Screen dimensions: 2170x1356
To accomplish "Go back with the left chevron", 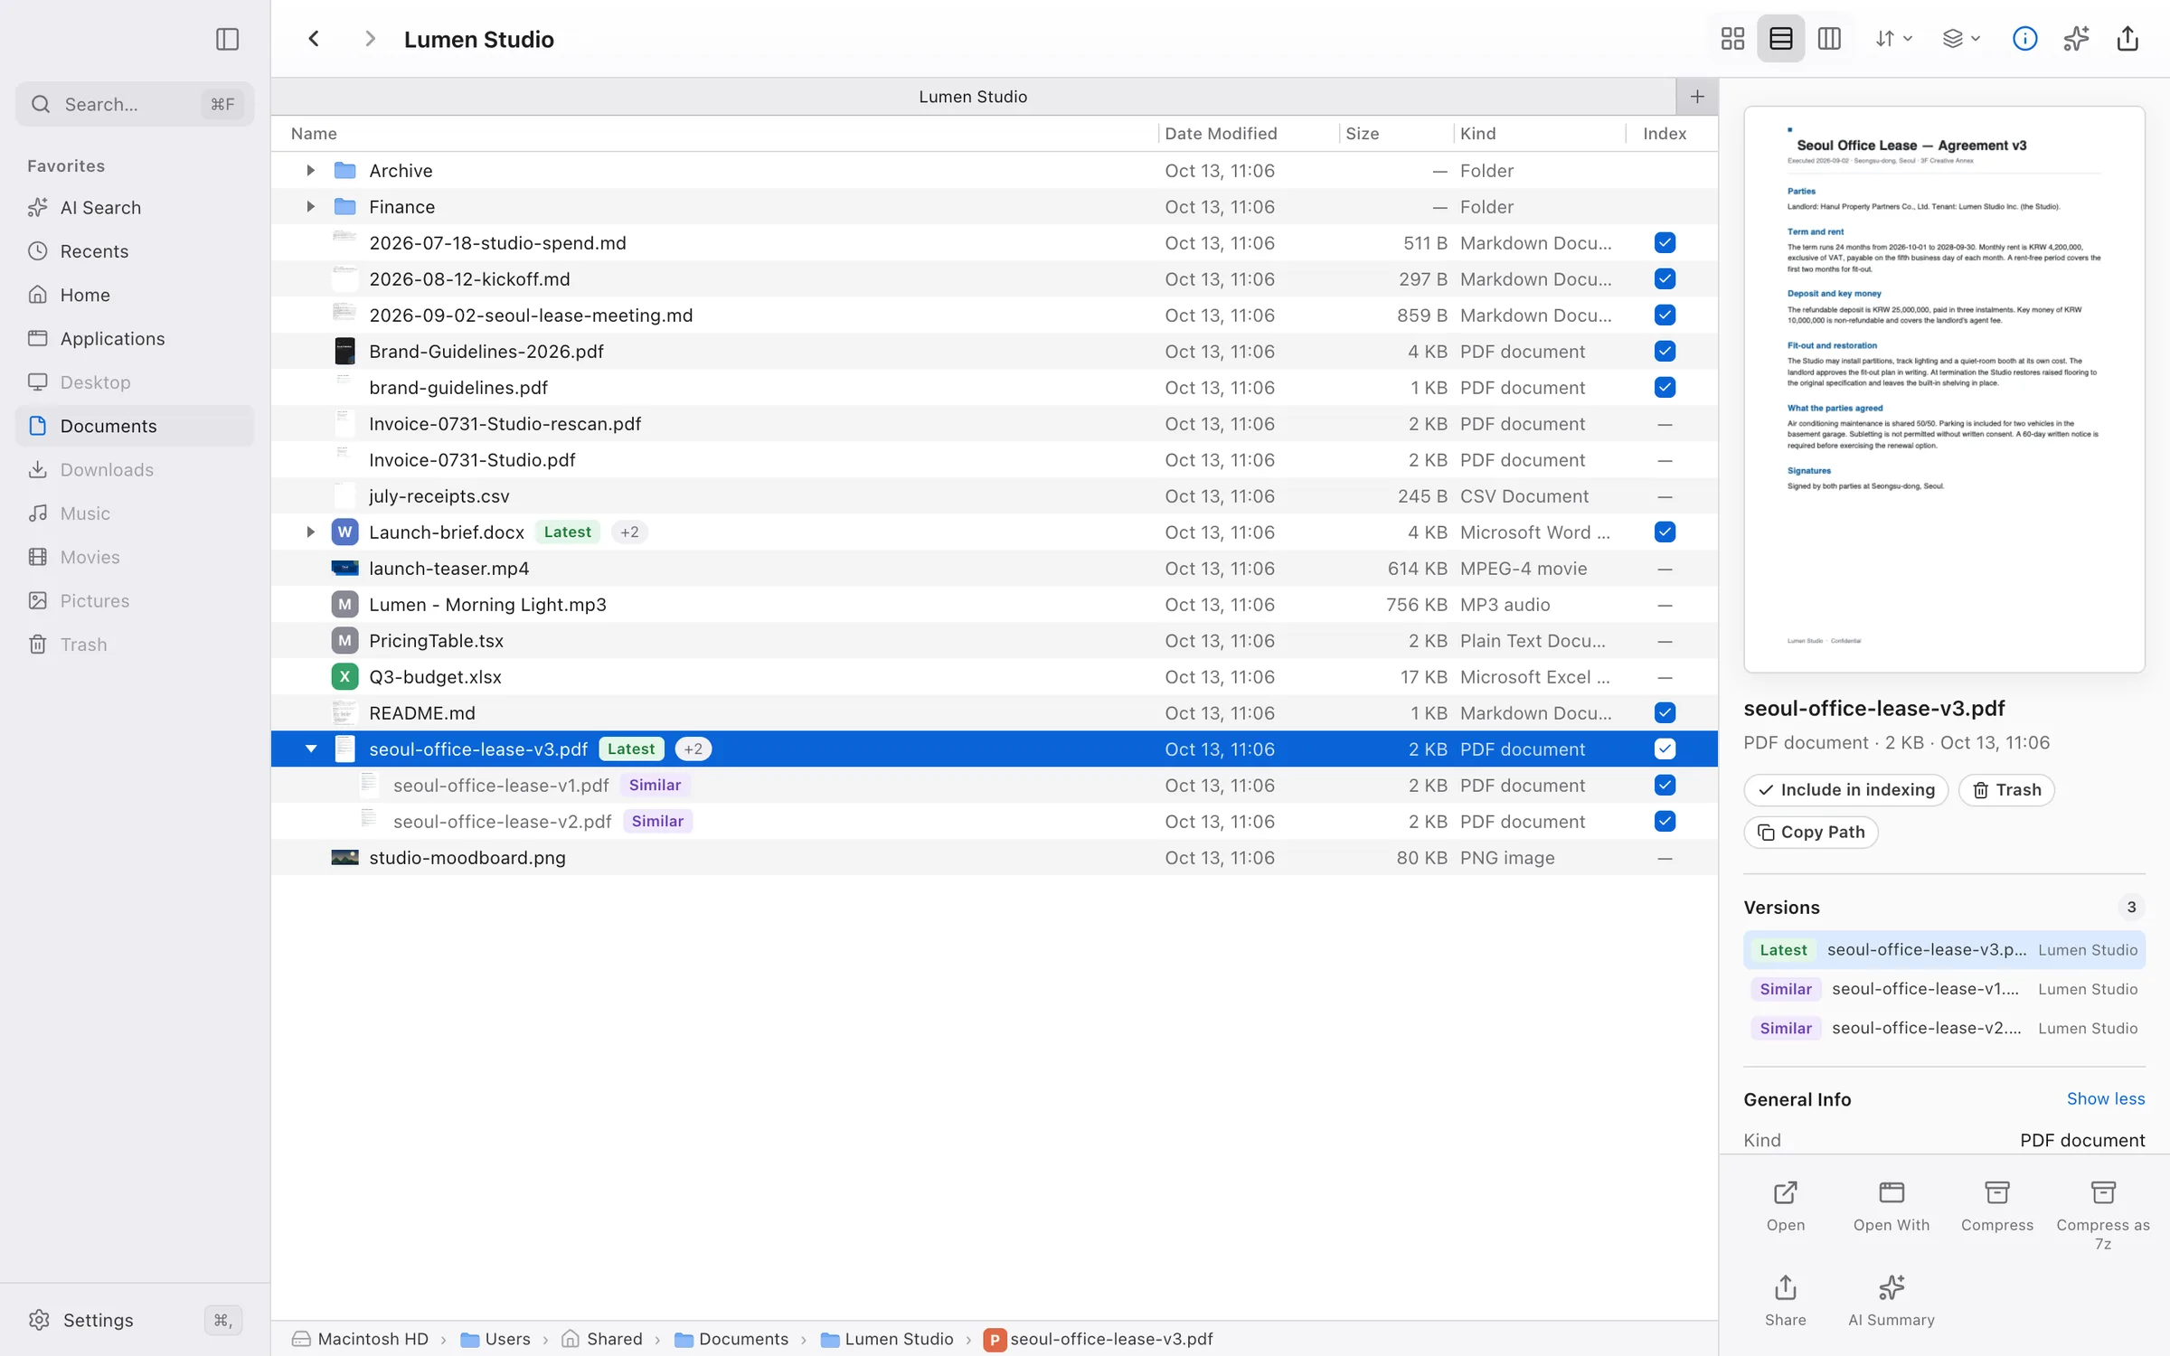I will pos(314,39).
